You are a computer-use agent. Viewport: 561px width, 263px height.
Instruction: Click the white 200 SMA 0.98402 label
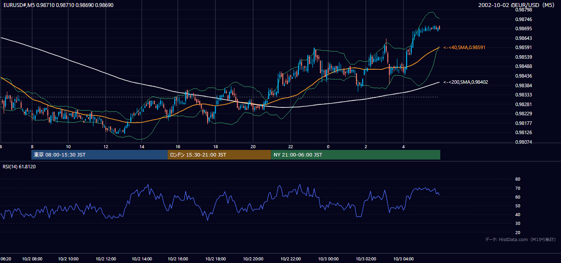click(x=466, y=82)
